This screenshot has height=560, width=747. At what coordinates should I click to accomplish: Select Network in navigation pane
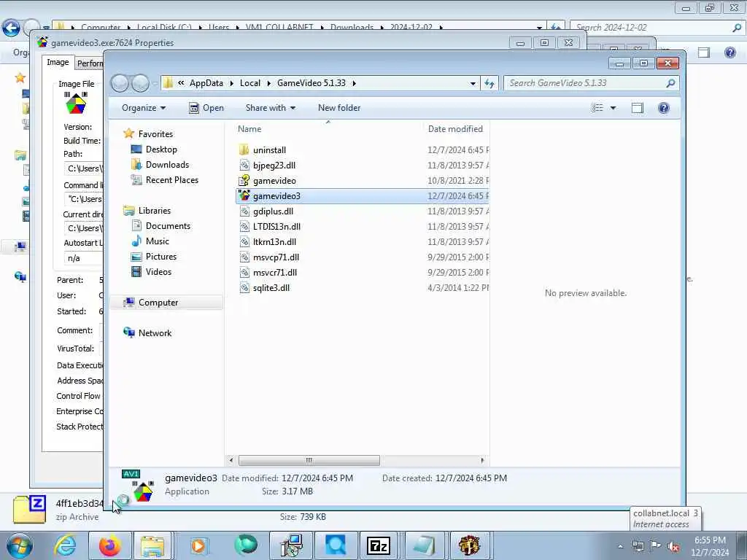point(155,332)
